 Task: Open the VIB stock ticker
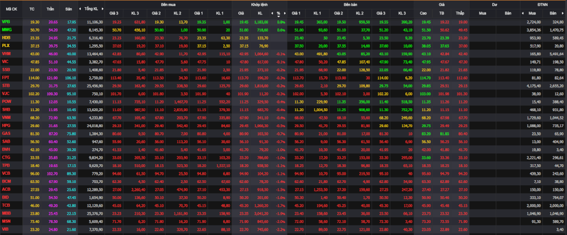5,229
